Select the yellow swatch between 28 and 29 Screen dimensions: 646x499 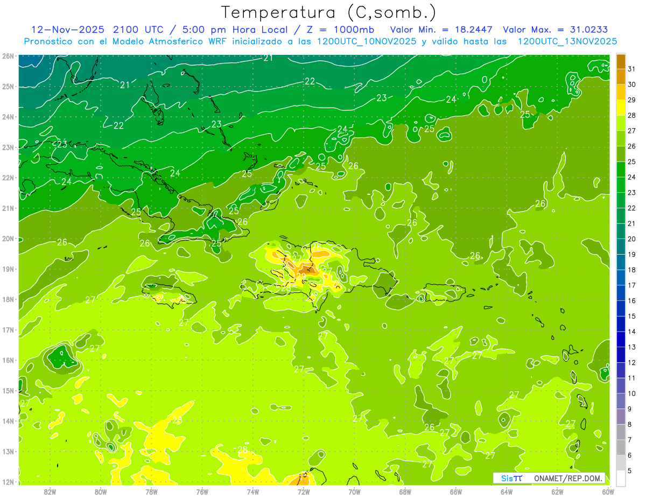point(621,108)
